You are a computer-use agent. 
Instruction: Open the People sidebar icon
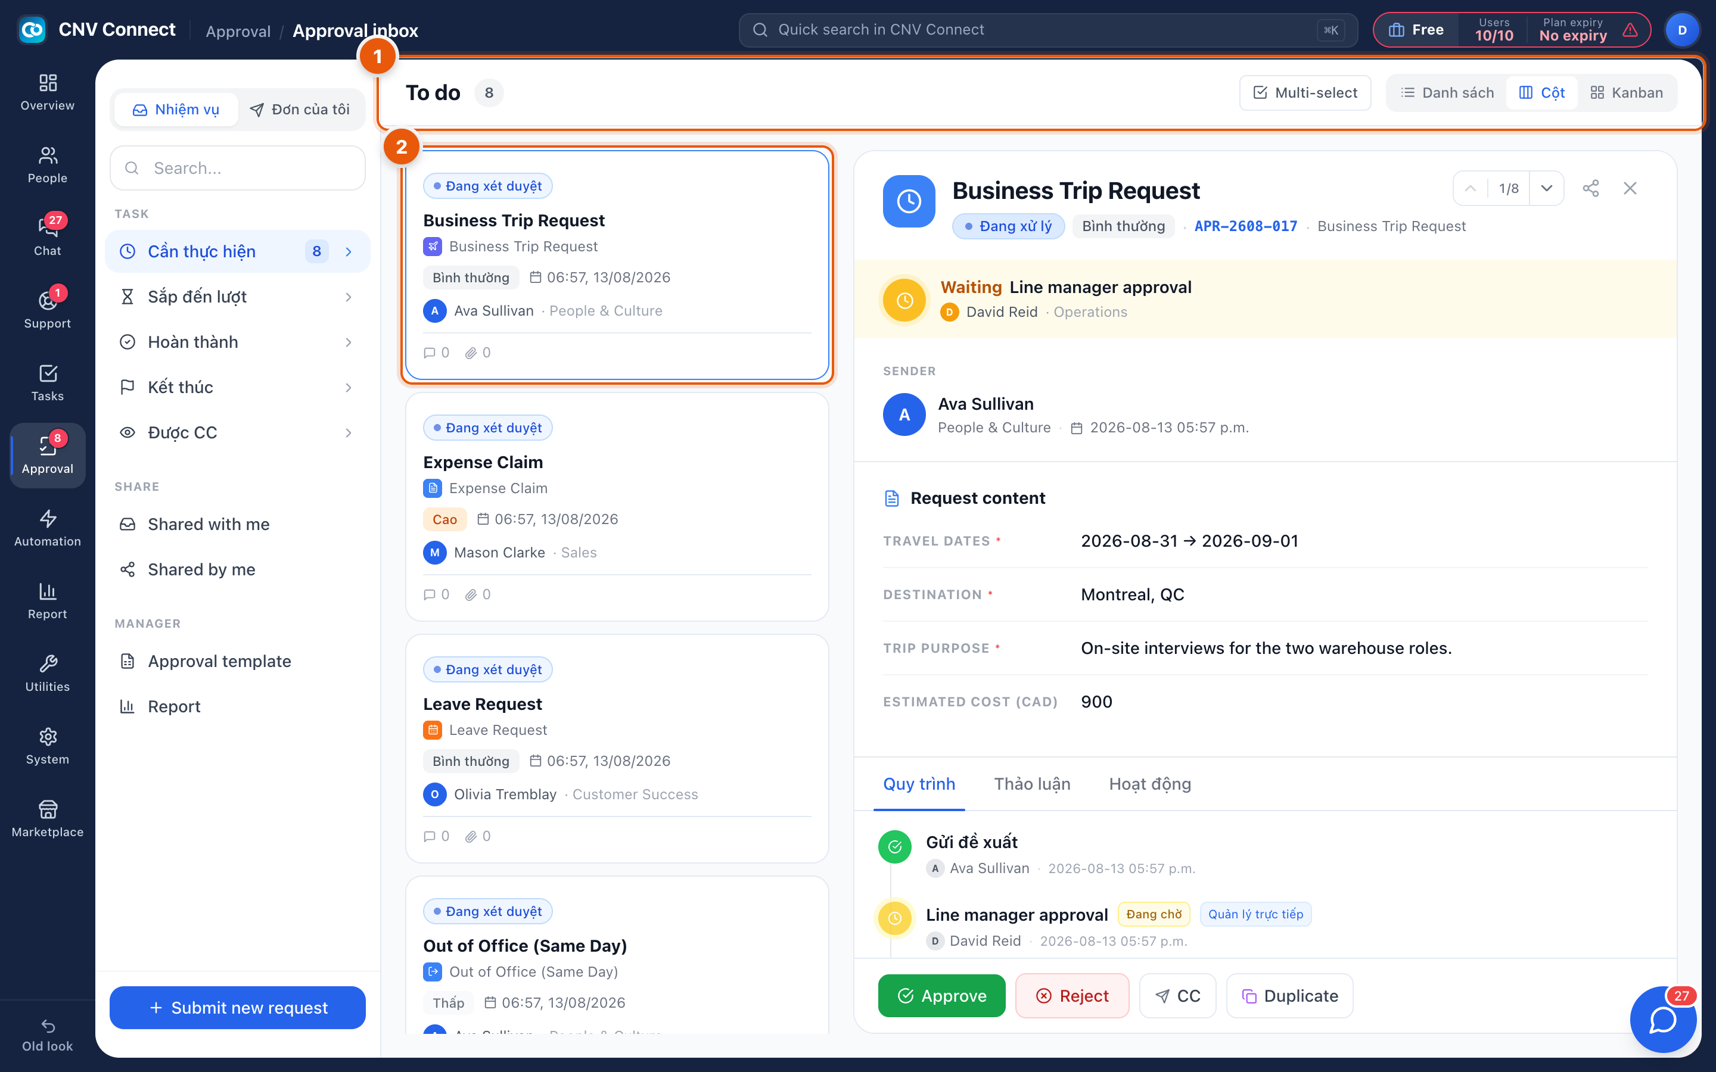[x=48, y=164]
